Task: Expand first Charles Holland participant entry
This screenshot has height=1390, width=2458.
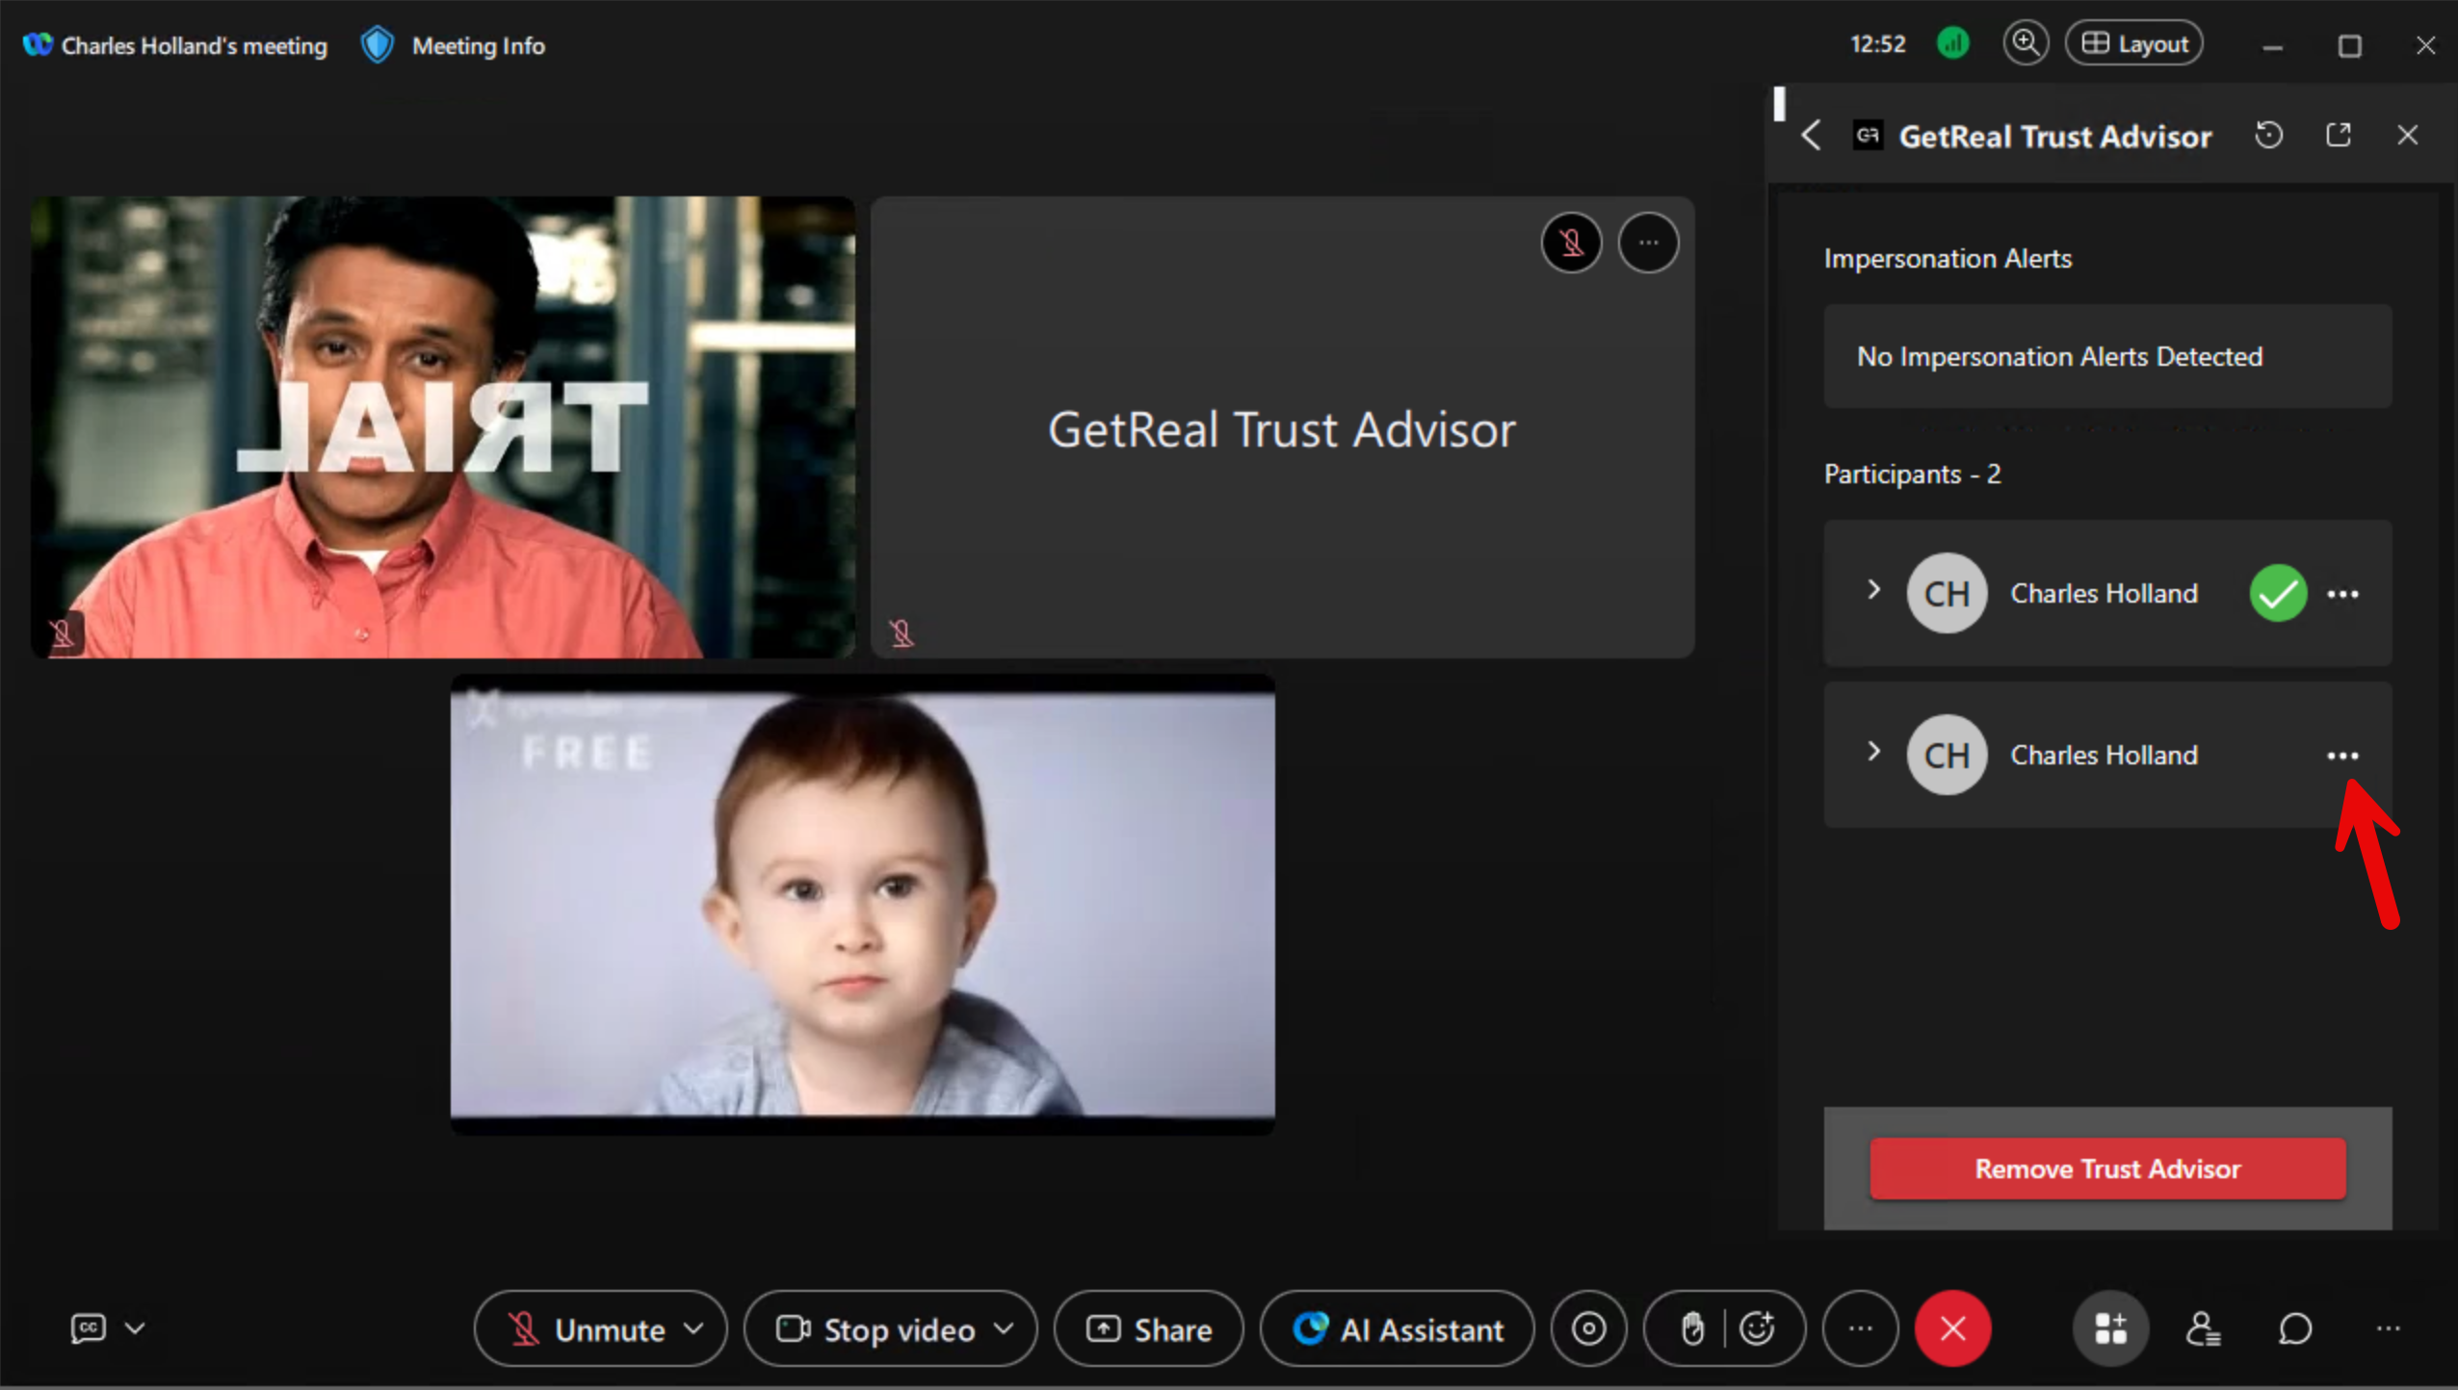Action: [x=1873, y=590]
